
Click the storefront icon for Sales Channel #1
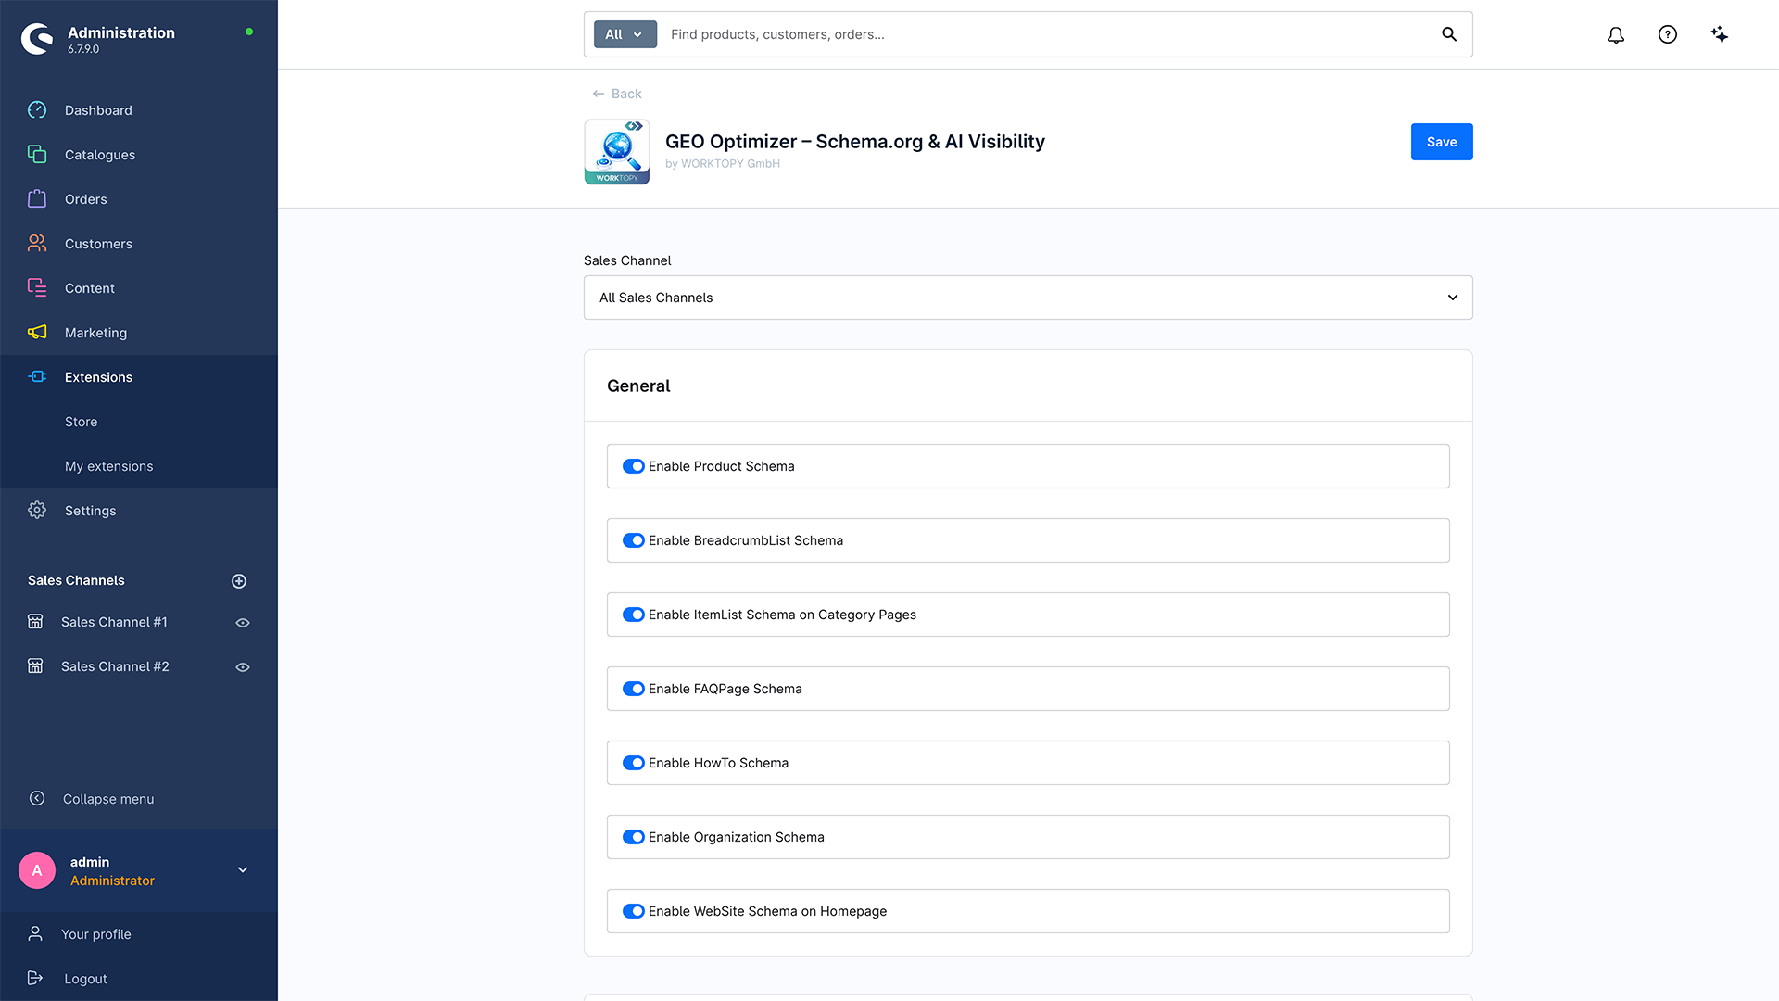click(x=35, y=622)
